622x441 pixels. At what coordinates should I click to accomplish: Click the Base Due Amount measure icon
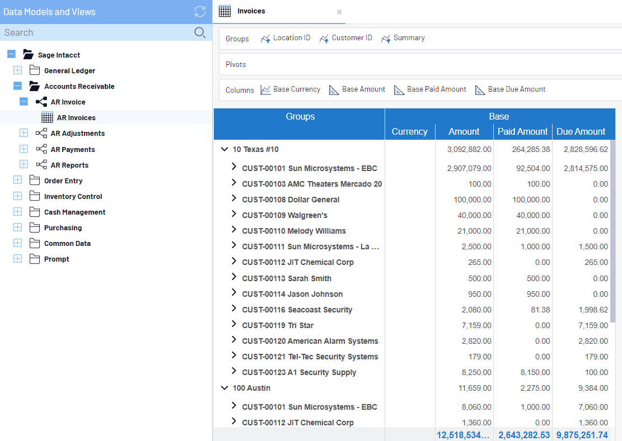(x=480, y=90)
